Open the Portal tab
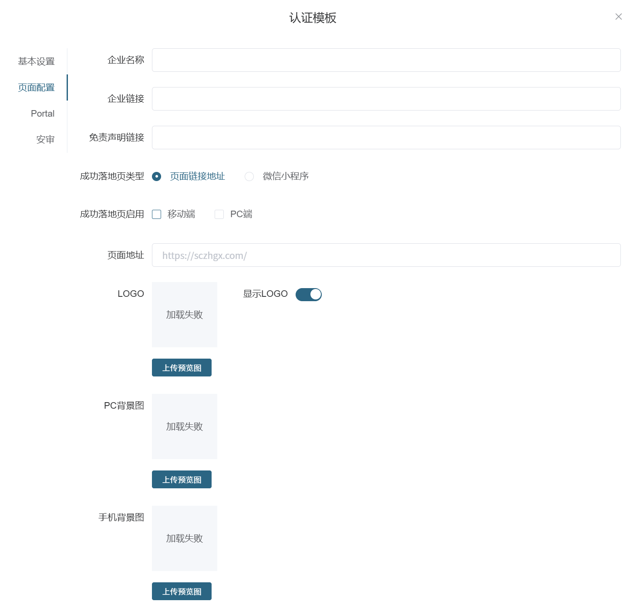This screenshot has height=608, width=630. coord(42,114)
